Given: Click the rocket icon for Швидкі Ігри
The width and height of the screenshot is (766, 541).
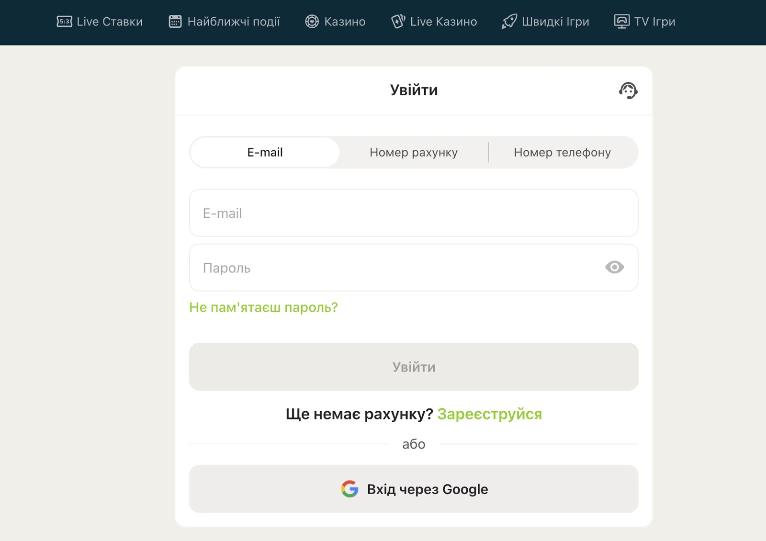Looking at the screenshot, I should [x=509, y=22].
